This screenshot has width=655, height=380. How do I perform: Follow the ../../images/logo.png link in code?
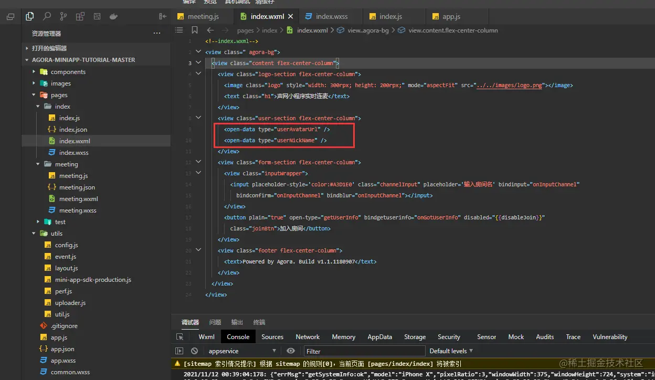(x=509, y=85)
